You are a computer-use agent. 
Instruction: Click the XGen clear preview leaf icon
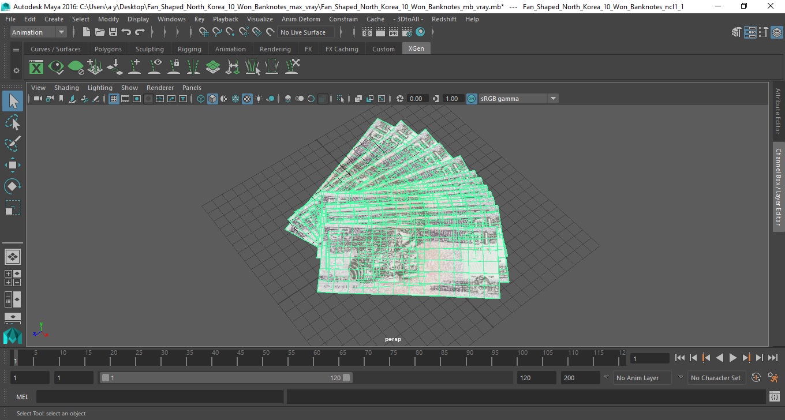76,67
